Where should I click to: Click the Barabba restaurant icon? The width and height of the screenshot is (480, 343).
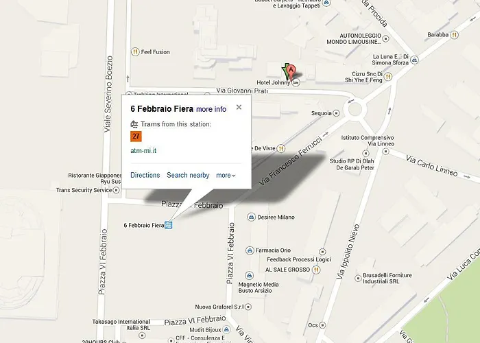pos(454,35)
